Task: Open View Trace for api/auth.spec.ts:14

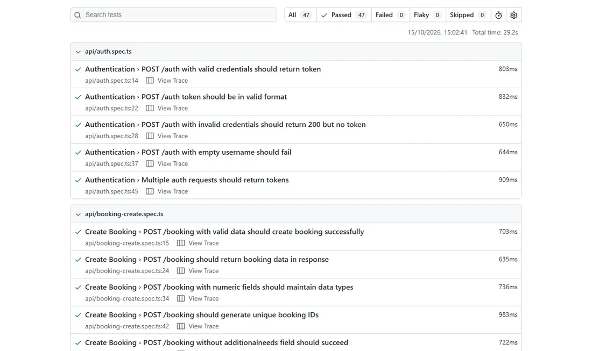Action: (173, 80)
